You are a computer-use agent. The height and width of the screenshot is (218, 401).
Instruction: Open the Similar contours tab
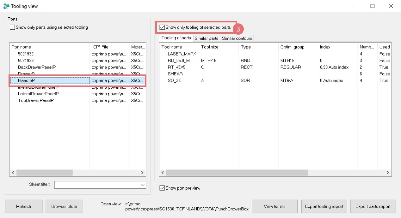click(x=237, y=38)
